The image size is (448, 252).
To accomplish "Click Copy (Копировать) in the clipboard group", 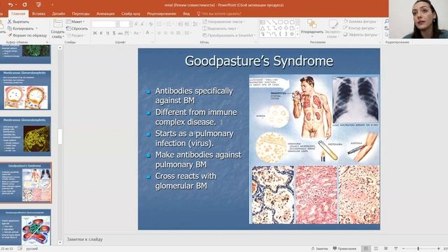I will (x=20, y=29).
